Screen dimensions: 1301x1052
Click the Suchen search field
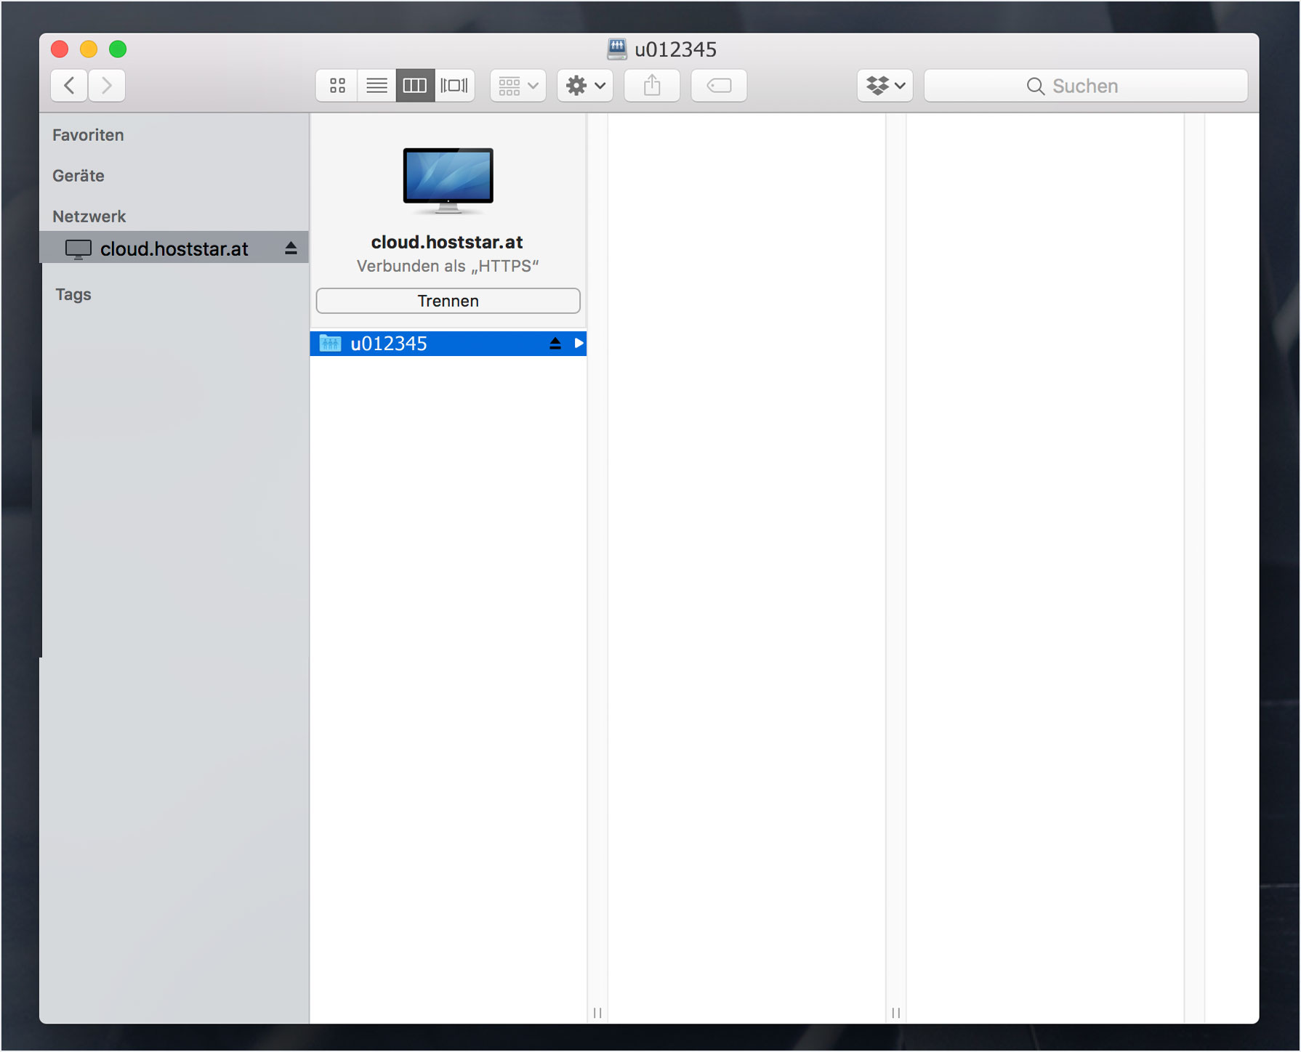click(x=1086, y=86)
